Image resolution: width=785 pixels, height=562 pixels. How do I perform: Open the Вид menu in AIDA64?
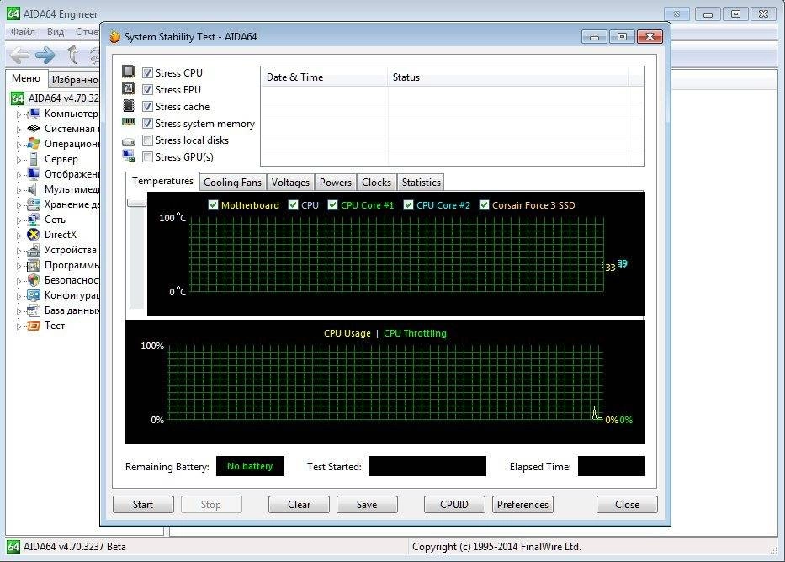pyautogui.click(x=56, y=32)
